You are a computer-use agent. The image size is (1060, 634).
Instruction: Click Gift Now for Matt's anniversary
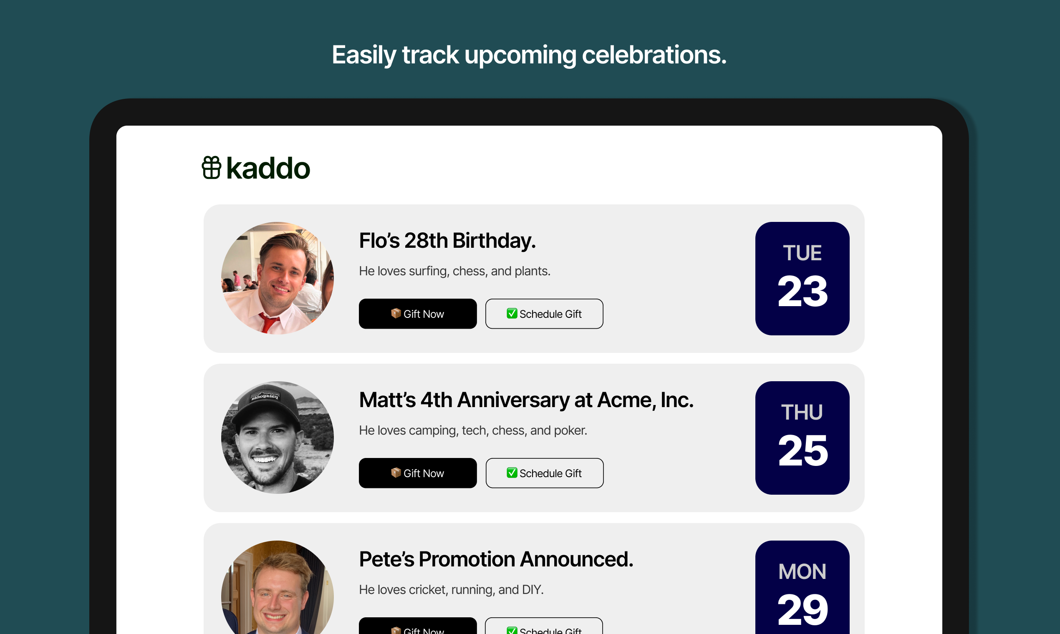tap(418, 473)
